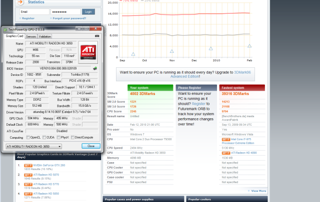
Task: Click the Statistics heading link
Action: click(36, 2)
